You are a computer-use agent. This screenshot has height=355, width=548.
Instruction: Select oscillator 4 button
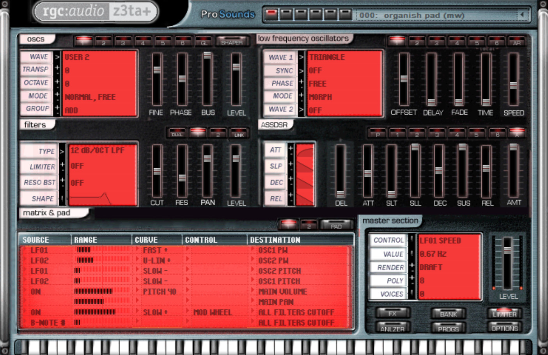coord(143,41)
